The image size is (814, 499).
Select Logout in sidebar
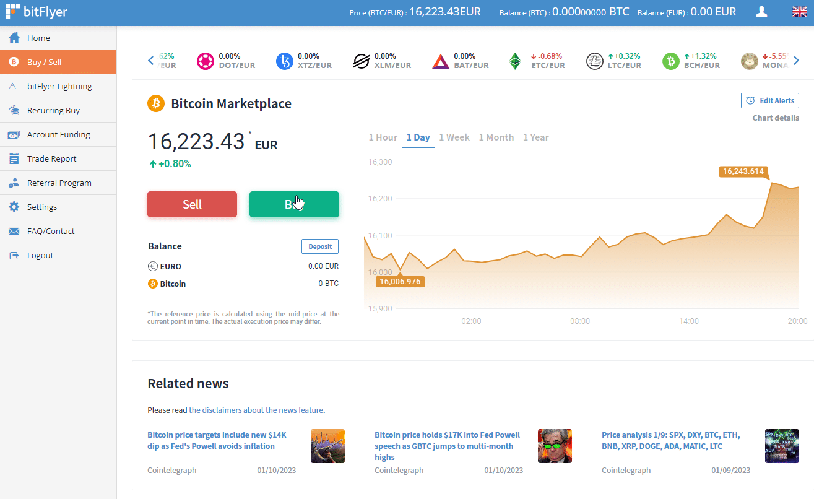coord(58,255)
